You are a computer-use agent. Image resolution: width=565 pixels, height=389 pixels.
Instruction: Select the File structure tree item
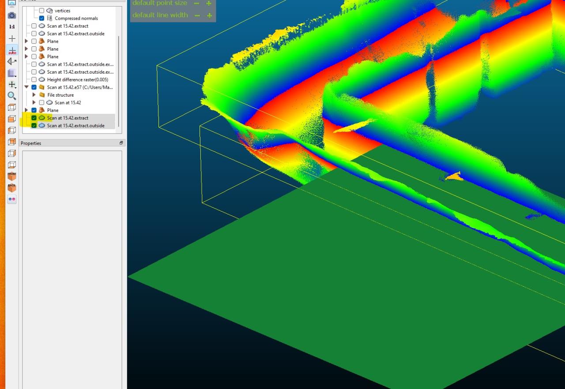point(60,95)
